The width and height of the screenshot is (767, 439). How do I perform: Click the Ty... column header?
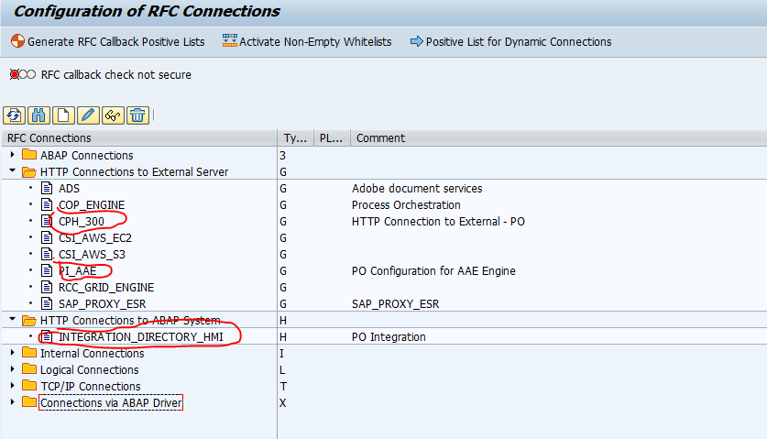[x=295, y=138]
